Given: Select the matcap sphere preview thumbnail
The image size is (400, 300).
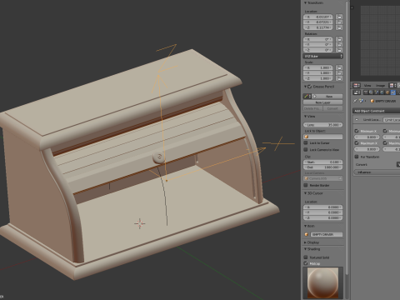Looking at the screenshot, I should (323, 282).
